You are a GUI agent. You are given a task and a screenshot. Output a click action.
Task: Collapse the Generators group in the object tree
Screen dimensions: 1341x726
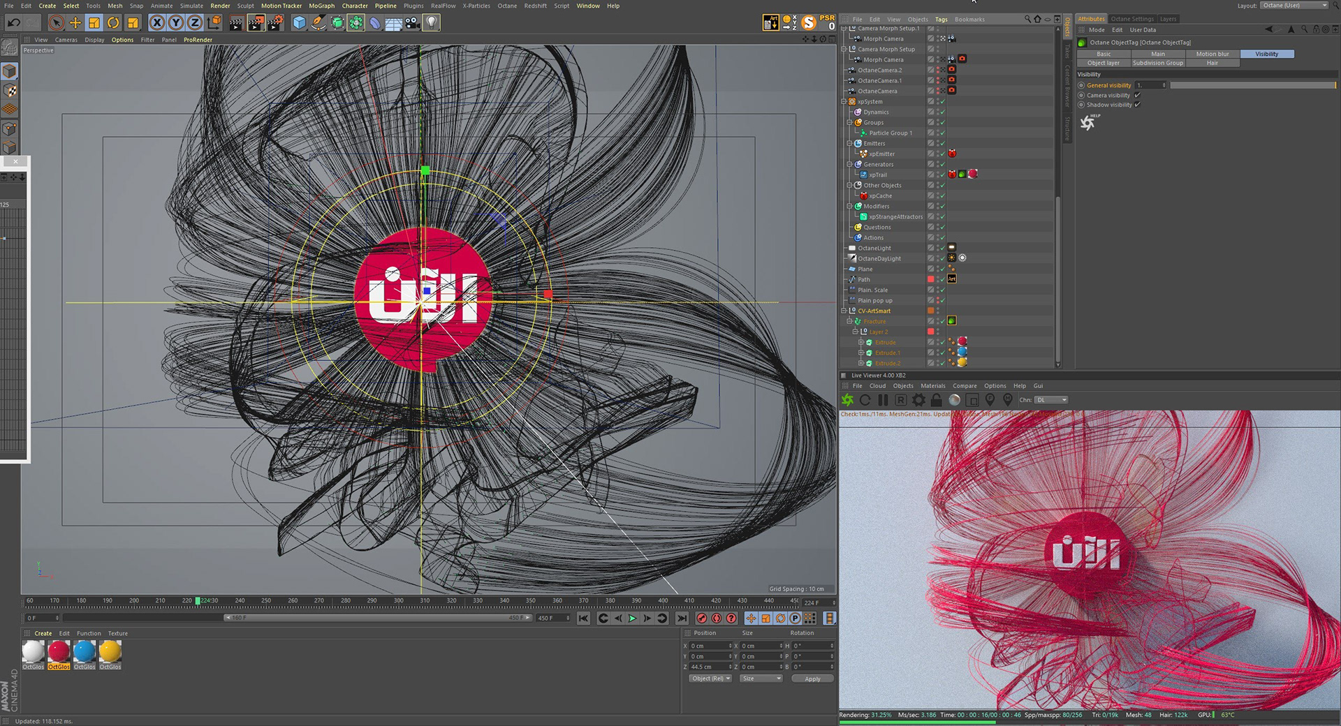tap(849, 165)
